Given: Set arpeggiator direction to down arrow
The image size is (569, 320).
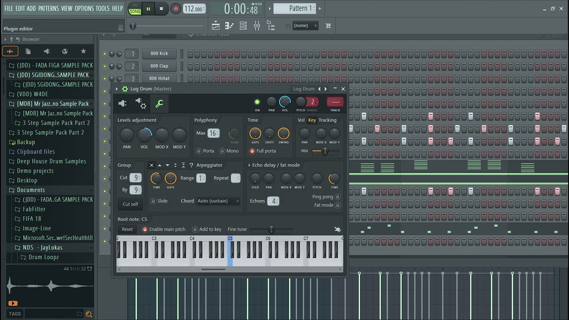Looking at the screenshot, I should pyautogui.click(x=168, y=165).
